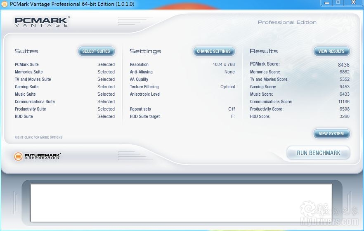Click the Memories Score value 6862

pos(345,72)
